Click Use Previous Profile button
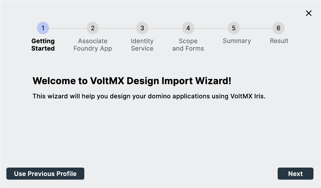The height and width of the screenshot is (188, 321). (x=45, y=174)
